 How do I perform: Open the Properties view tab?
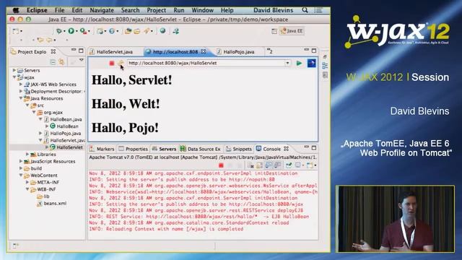coord(133,149)
